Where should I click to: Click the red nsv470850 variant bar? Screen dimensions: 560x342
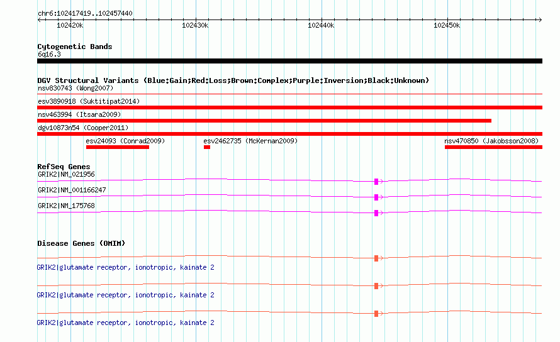493,147
